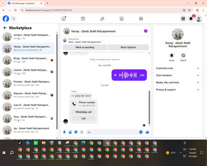Open Juan D. conversation

(x=28, y=107)
